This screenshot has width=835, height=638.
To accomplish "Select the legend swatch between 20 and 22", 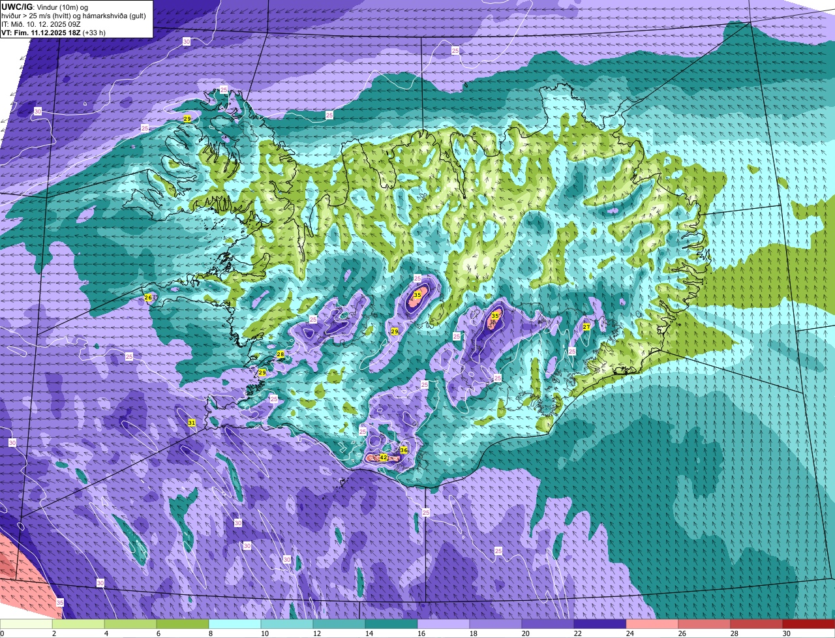I will click(548, 624).
